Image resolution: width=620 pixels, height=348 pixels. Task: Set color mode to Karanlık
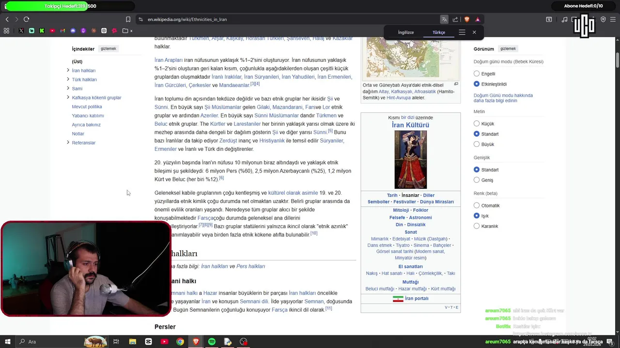[x=477, y=226]
